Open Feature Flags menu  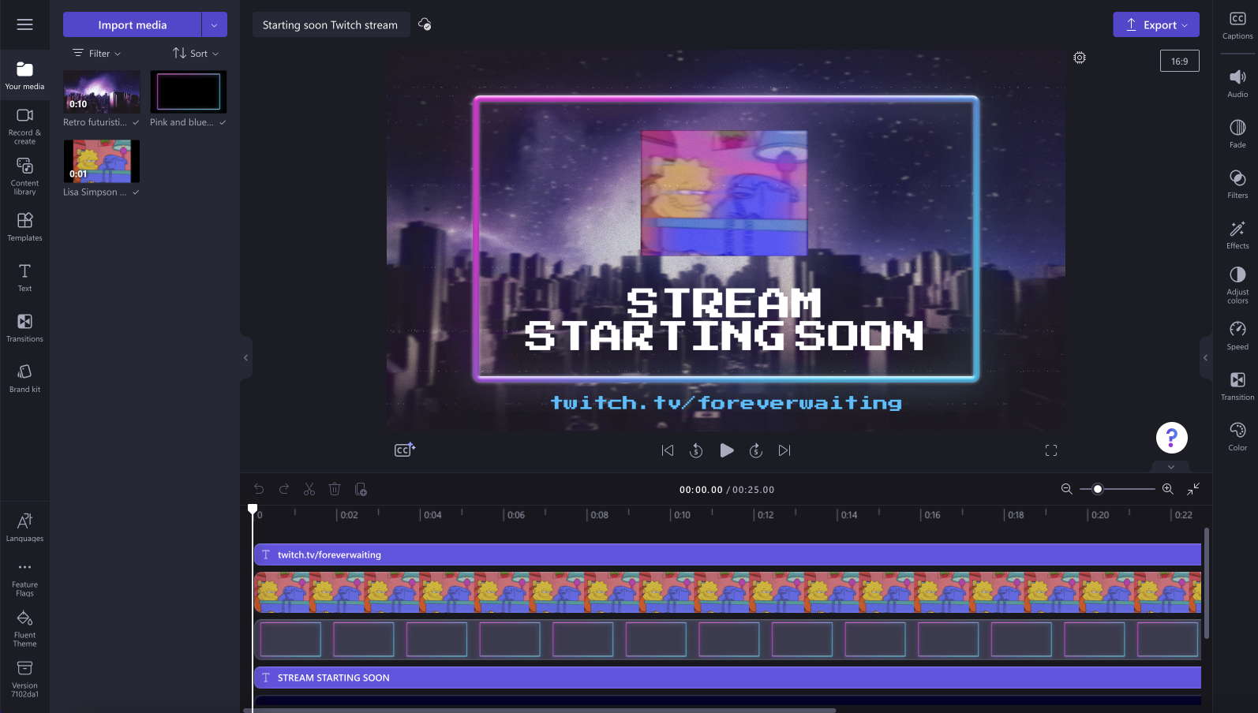24,579
